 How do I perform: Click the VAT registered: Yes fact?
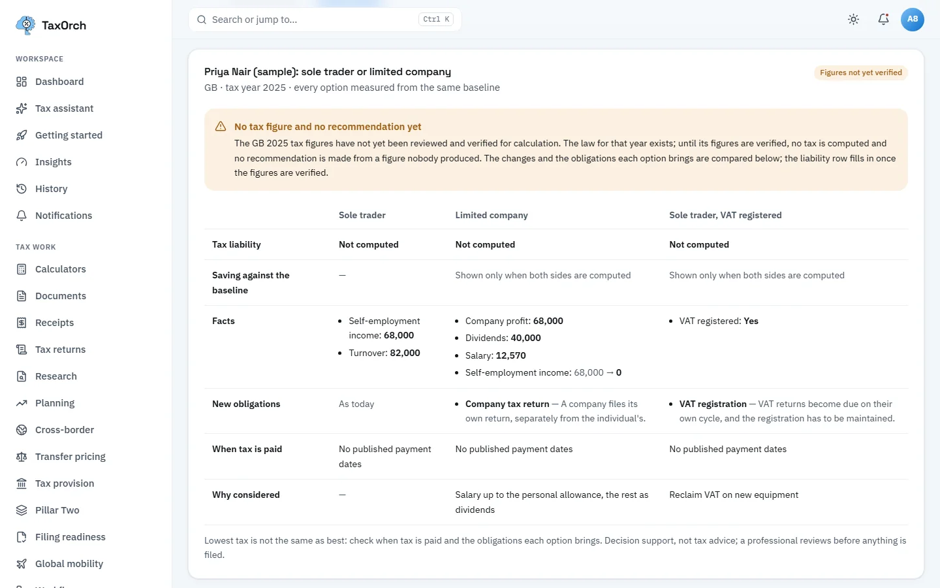[719, 321]
